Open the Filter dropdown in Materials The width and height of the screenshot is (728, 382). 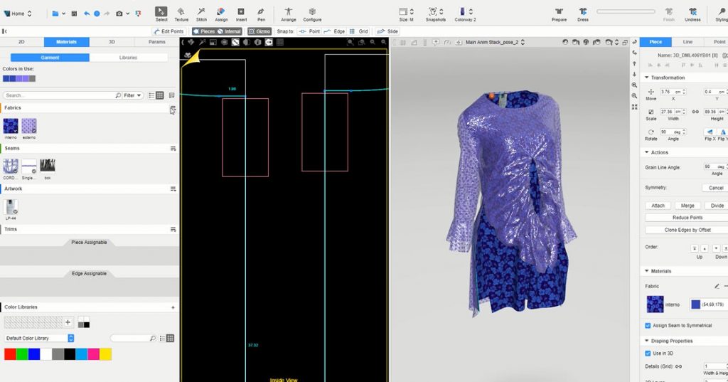pos(132,95)
